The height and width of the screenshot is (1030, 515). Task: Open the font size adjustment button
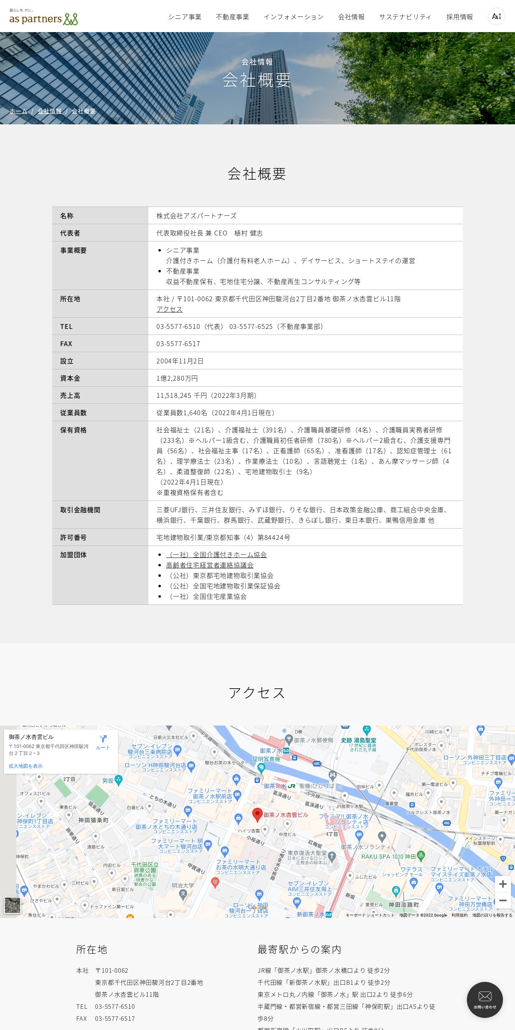[x=497, y=16]
